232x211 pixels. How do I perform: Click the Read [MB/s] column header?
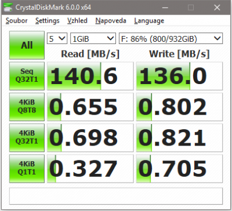[x=90, y=54]
